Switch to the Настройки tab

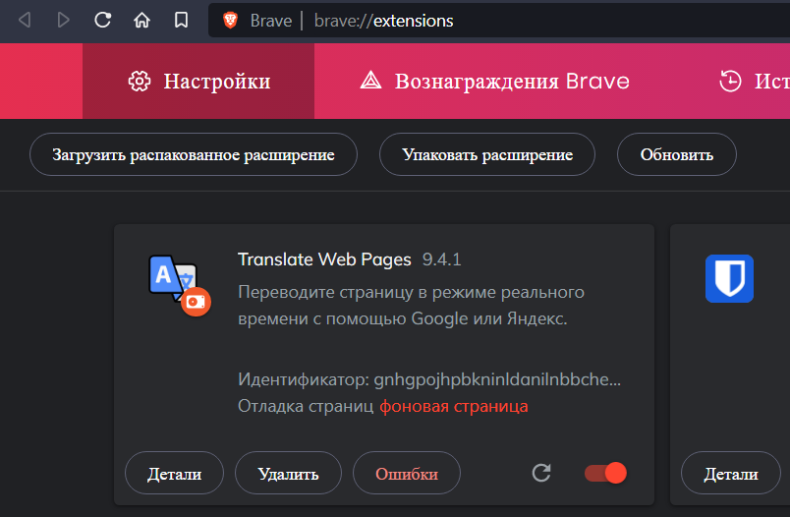coord(198,81)
